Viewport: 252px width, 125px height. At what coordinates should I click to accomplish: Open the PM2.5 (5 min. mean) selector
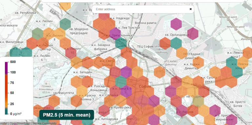[67, 115]
